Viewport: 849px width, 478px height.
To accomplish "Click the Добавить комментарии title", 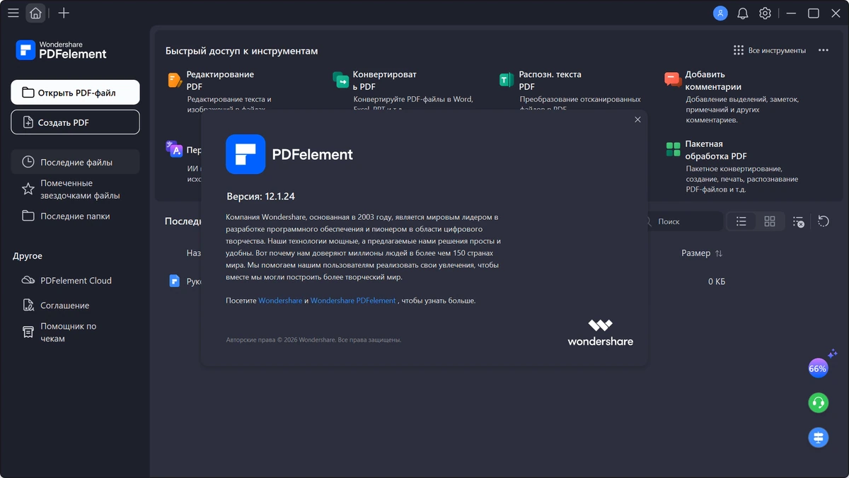I will click(713, 81).
